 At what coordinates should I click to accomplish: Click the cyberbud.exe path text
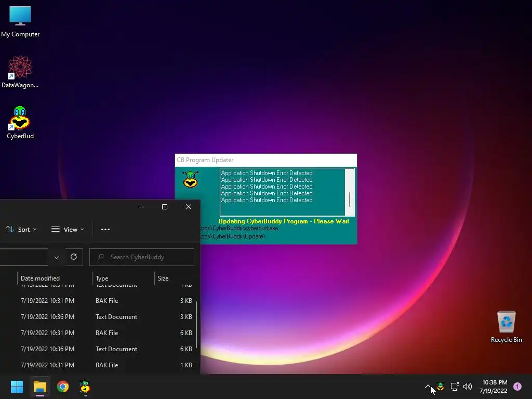click(x=239, y=229)
